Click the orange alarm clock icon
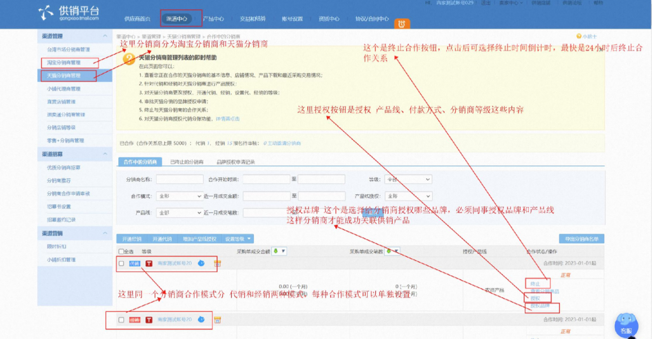Screen dimensions: 652x339 tap(401, 23)
